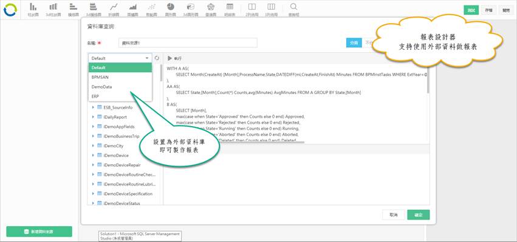This screenshot has height=242, width=517.
Task: Click the table icon of iDemoCity
Action: 99,146
